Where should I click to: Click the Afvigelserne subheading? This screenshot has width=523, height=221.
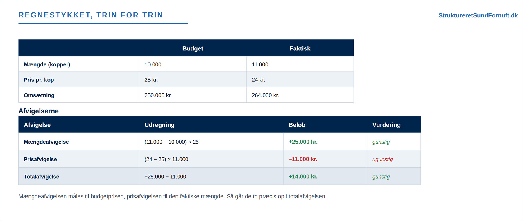tap(39, 111)
